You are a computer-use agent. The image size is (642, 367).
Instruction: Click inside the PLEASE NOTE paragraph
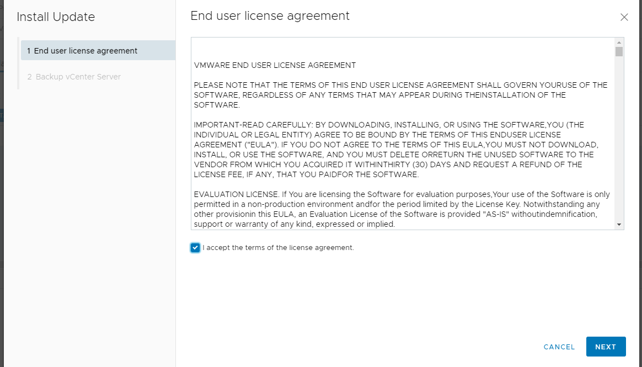coord(400,95)
